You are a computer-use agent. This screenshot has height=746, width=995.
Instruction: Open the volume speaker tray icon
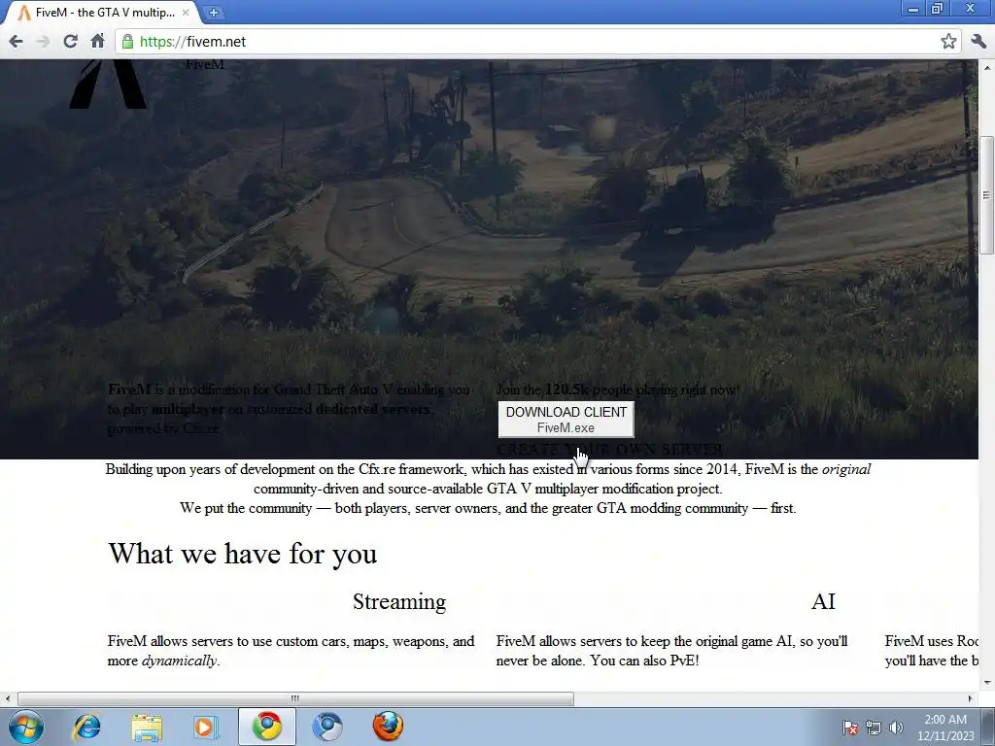[x=896, y=728]
